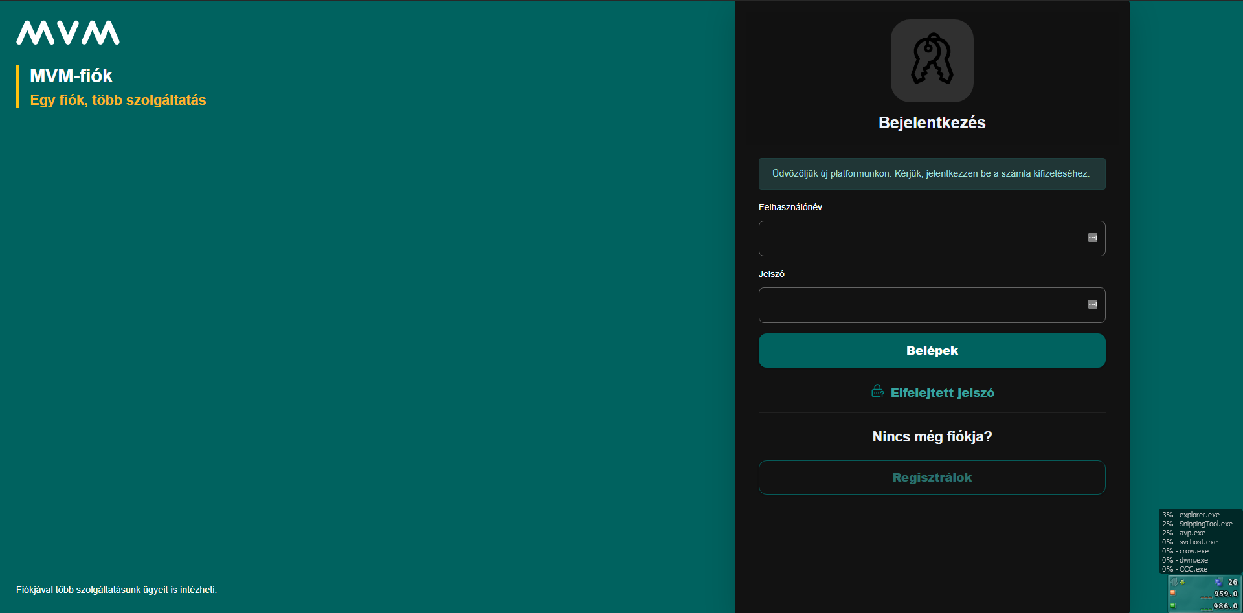Screen dimensions: 1243x613
Task: Click the Regisztrálok button
Action: coord(932,477)
